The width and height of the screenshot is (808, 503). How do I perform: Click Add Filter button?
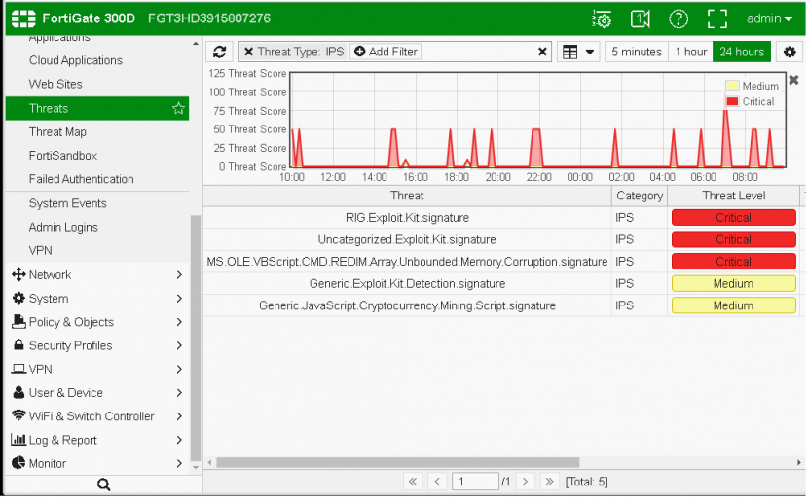[386, 52]
